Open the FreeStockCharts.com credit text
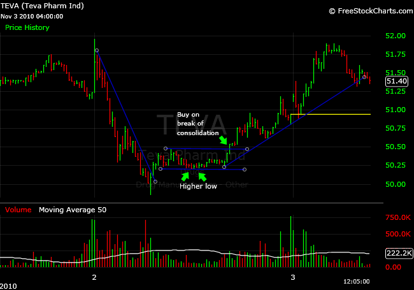The image size is (414, 290). point(371,11)
